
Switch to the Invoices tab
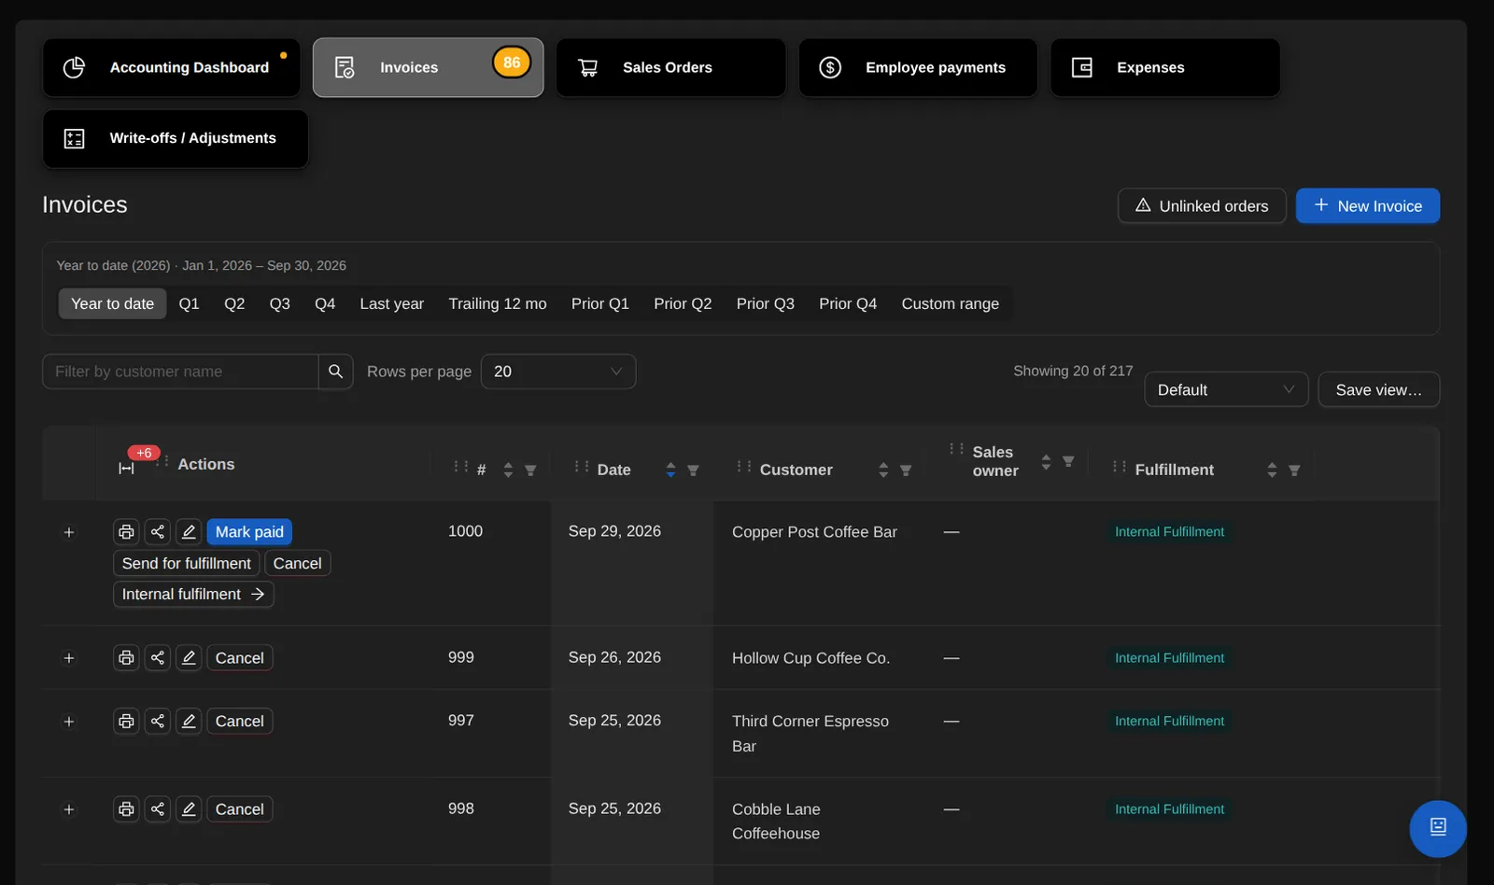(x=429, y=67)
